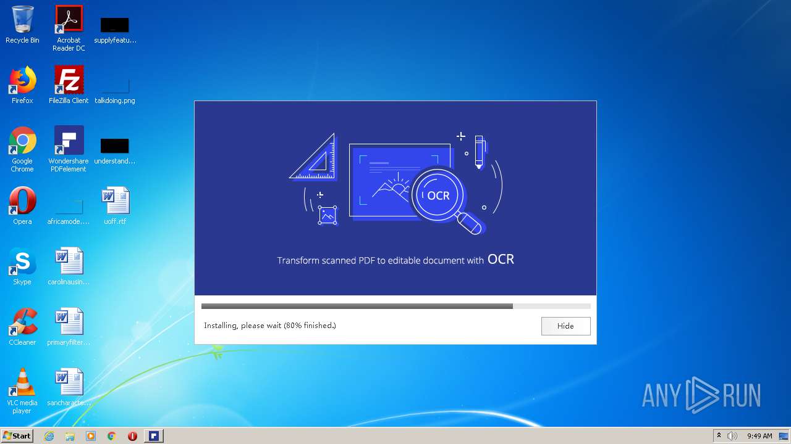The width and height of the screenshot is (791, 444).
Task: Open Google Chrome desktop shortcut
Action: 22,150
